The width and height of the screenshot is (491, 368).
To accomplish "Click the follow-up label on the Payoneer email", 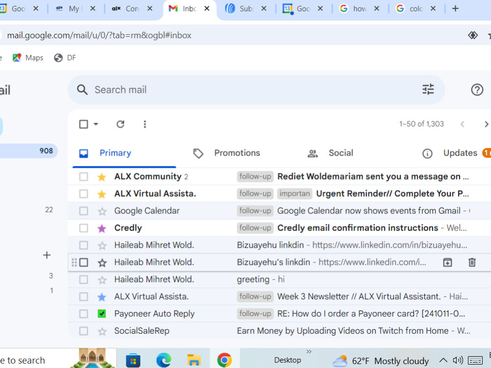I will 255,314.
